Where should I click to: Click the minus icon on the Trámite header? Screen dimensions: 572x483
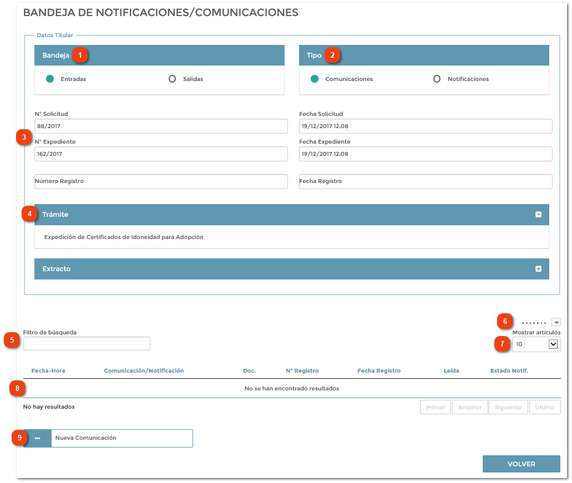(539, 215)
